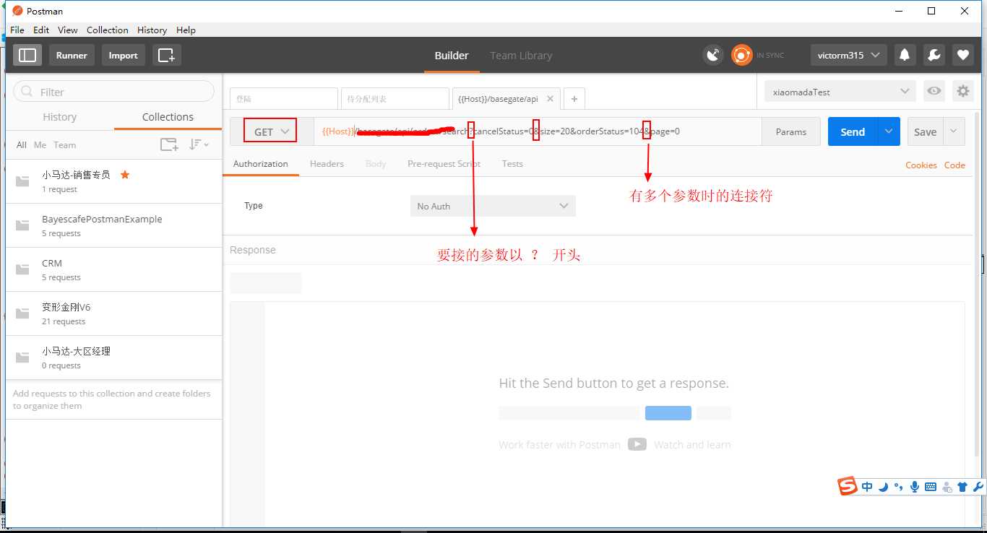This screenshot has width=987, height=533.
Task: Open the Cookies link
Action: [921, 165]
